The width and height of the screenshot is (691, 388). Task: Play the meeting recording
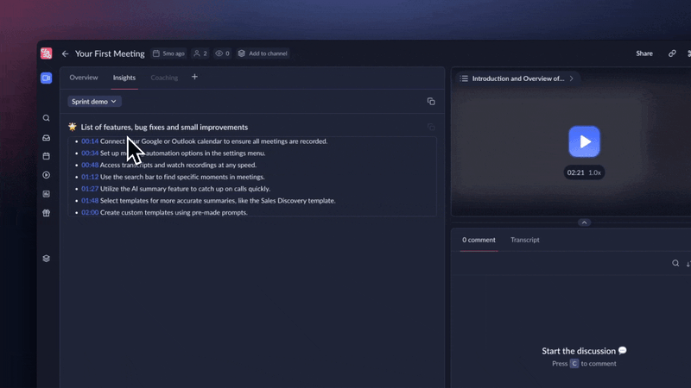[x=585, y=141]
